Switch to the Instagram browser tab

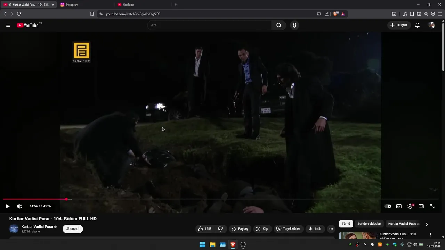pyautogui.click(x=86, y=5)
